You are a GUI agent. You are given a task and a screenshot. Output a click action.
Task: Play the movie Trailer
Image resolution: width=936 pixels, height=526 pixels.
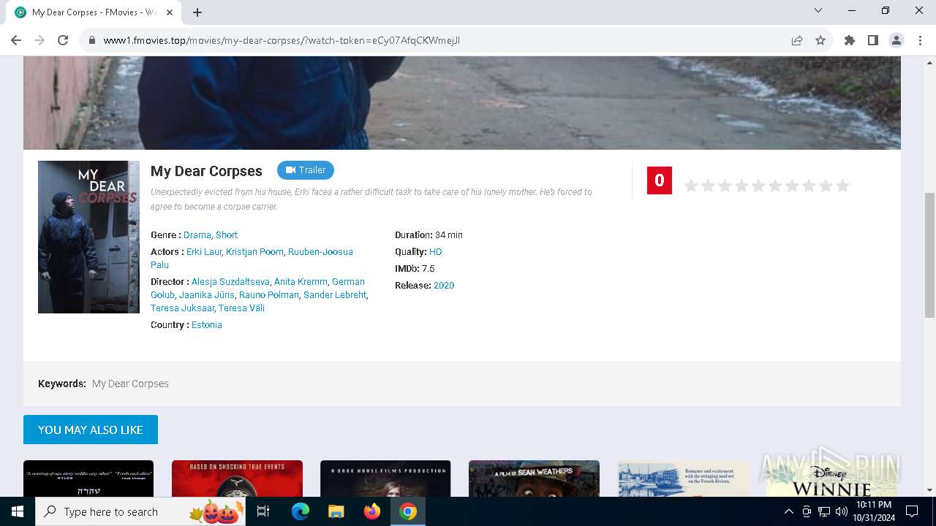pyautogui.click(x=306, y=170)
